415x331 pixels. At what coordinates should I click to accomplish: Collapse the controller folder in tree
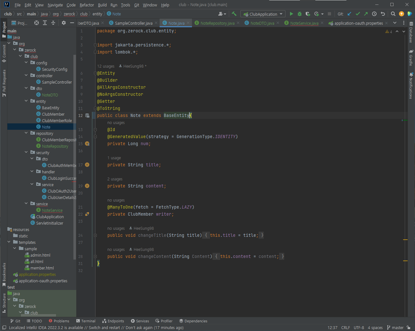pyautogui.click(x=26, y=75)
